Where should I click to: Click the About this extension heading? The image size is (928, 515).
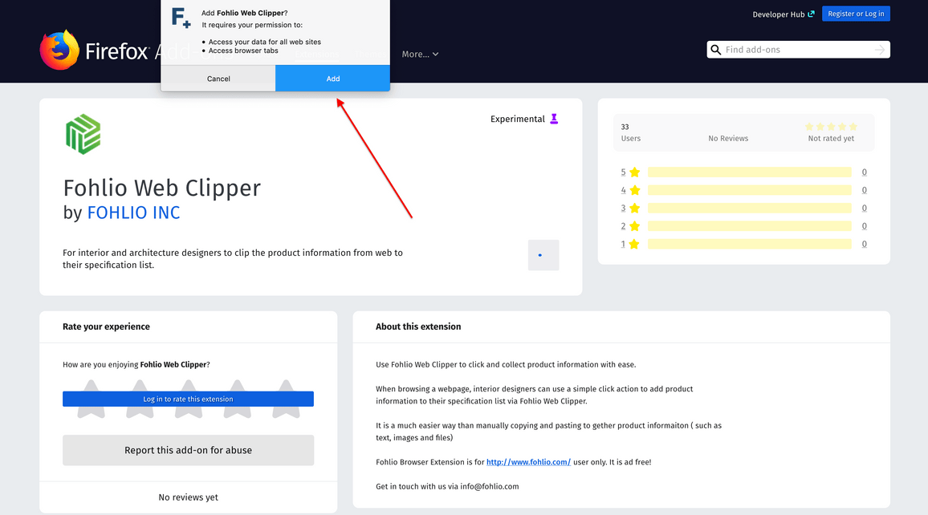coord(417,326)
